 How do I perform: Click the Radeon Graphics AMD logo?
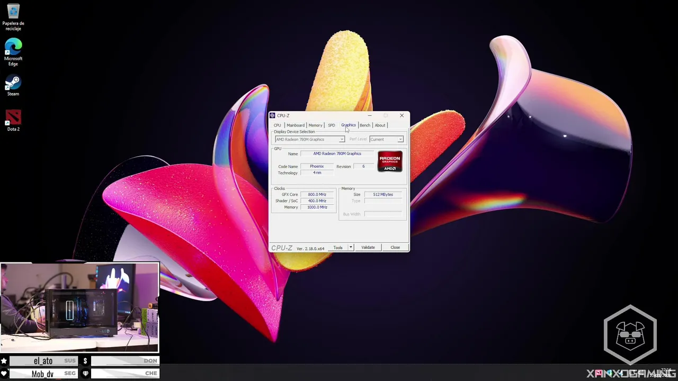(390, 161)
